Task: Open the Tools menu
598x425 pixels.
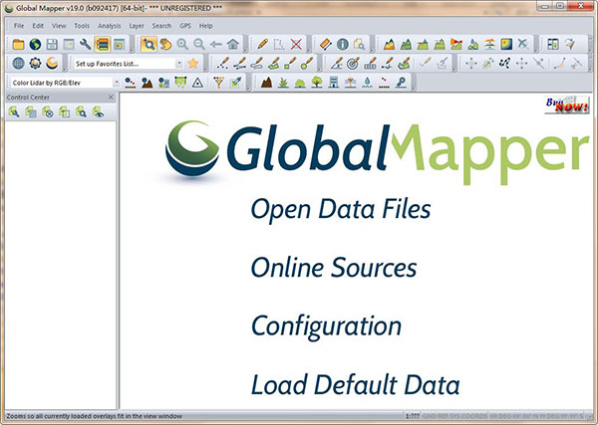Action: (x=82, y=26)
